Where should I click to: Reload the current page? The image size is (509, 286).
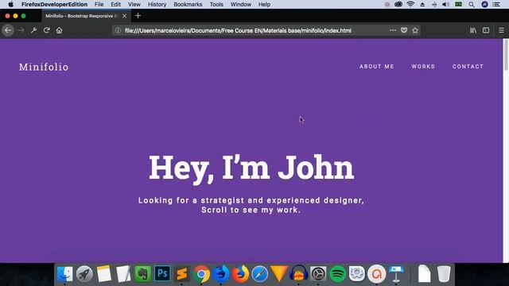tap(46, 30)
